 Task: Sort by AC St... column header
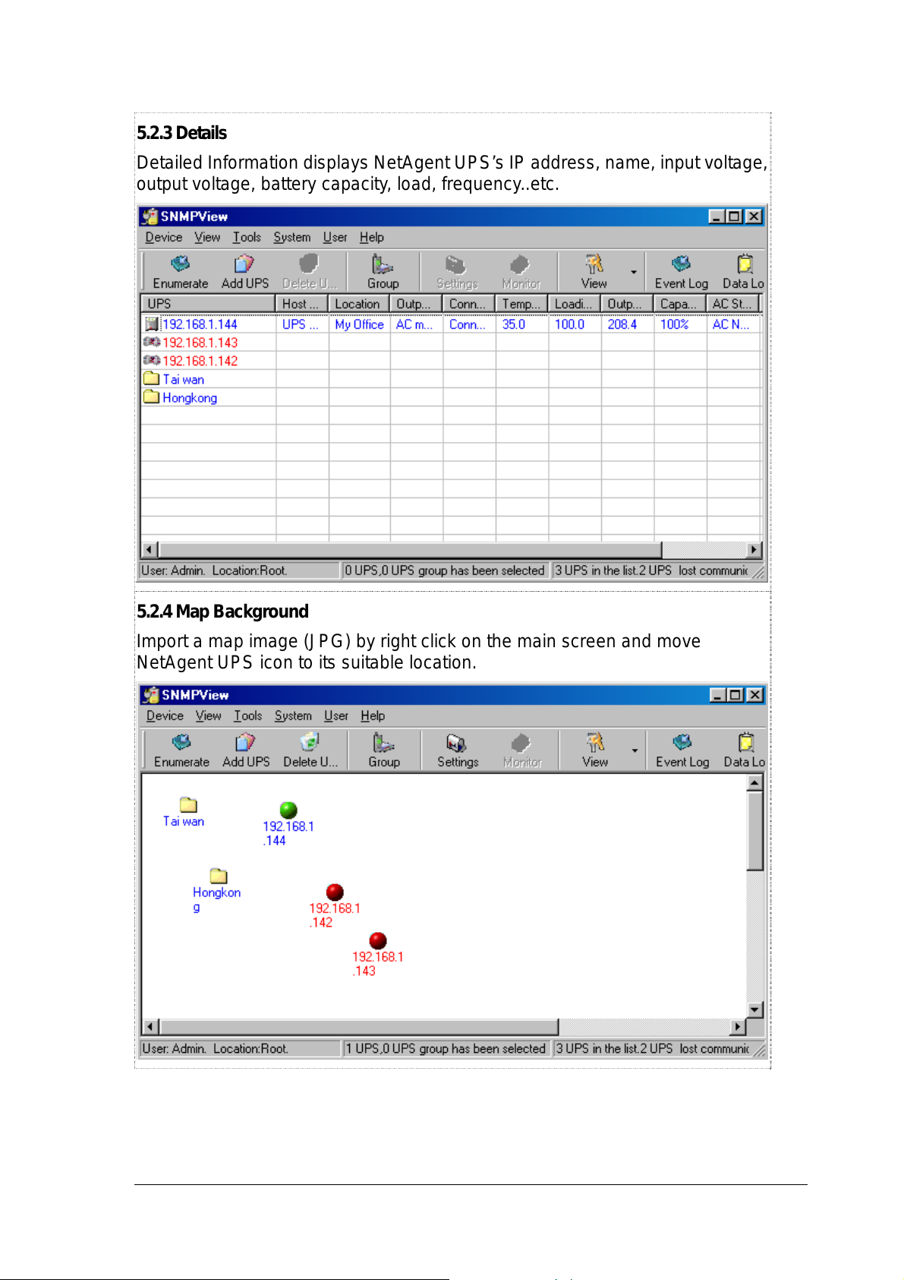point(733,304)
